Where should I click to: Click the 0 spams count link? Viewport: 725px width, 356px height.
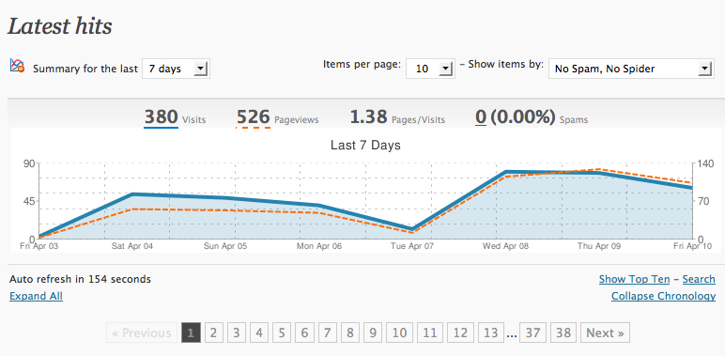(x=481, y=117)
